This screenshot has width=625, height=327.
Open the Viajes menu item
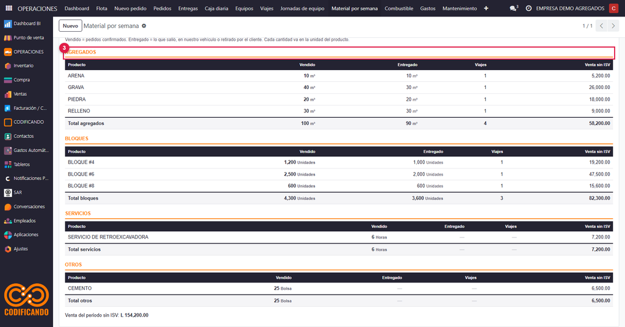(267, 9)
